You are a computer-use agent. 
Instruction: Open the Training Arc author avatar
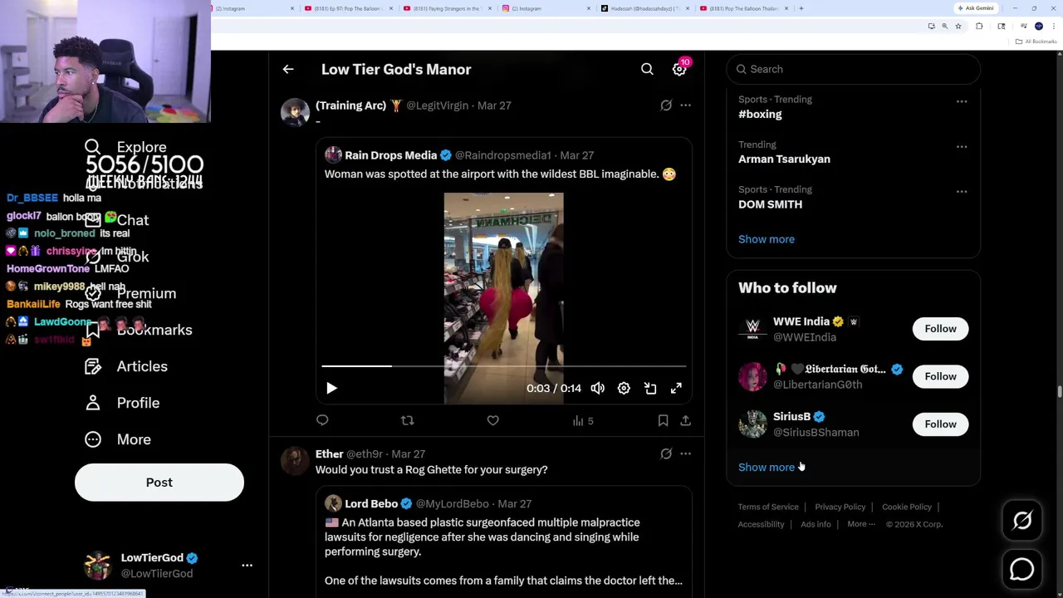click(295, 111)
